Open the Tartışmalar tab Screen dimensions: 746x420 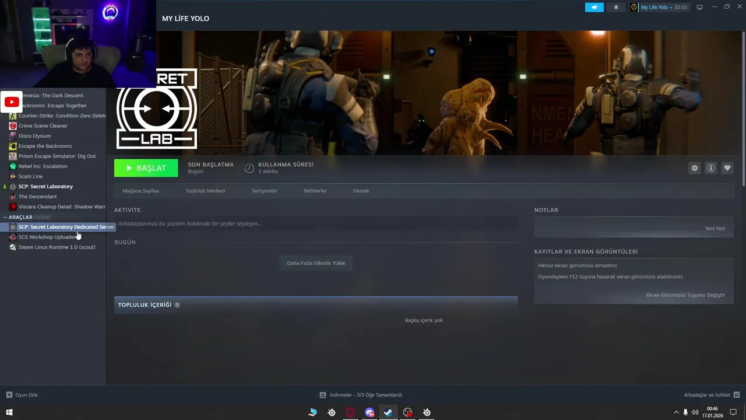click(264, 191)
